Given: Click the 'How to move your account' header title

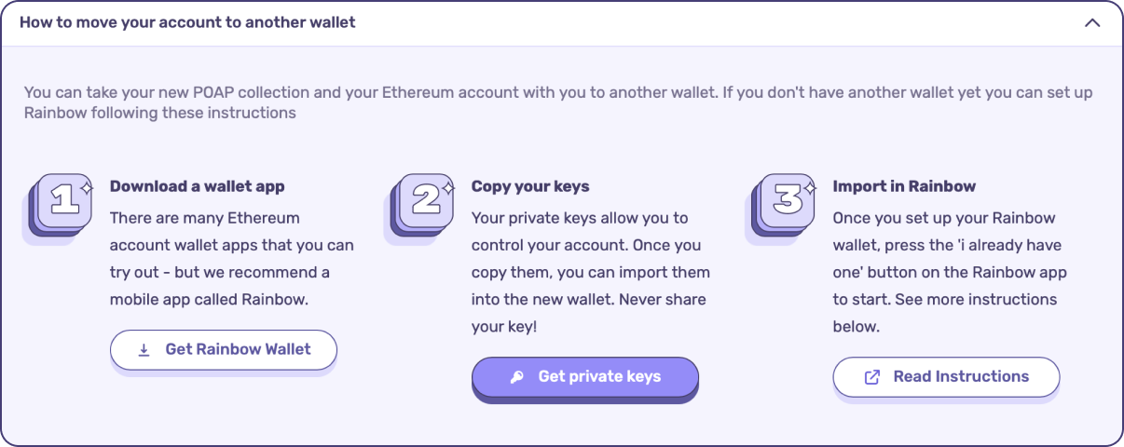Looking at the screenshot, I should click(187, 22).
